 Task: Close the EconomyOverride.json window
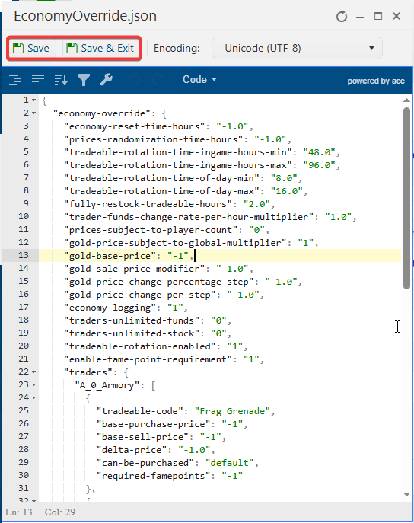(396, 16)
